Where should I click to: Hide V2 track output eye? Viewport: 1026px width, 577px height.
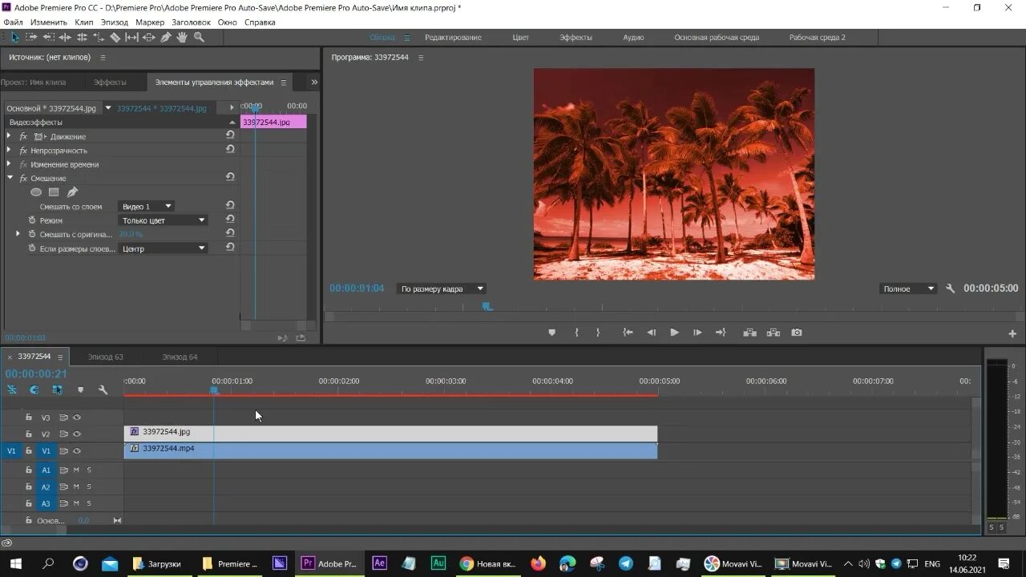(x=77, y=434)
